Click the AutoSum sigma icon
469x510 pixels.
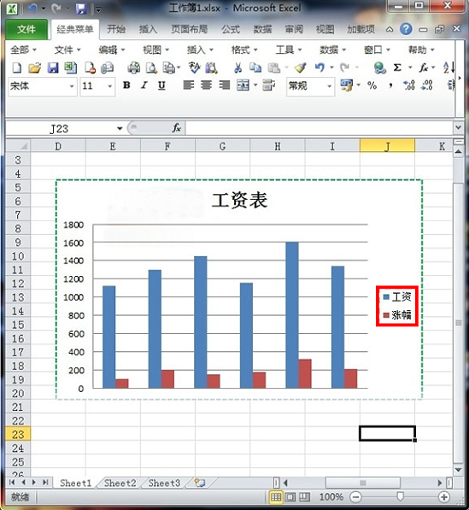point(397,67)
